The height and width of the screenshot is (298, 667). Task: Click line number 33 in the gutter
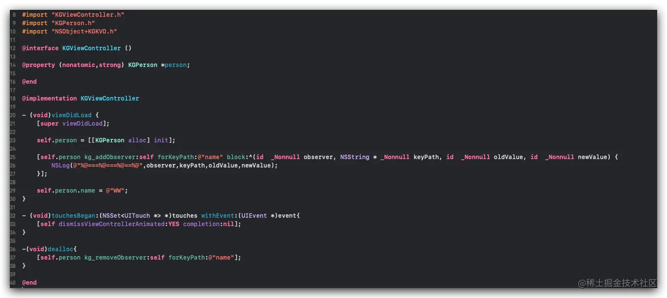click(x=12, y=224)
